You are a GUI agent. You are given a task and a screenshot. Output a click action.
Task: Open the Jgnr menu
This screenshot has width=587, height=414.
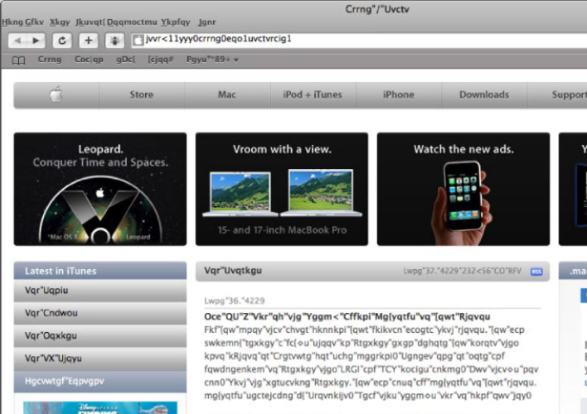tap(207, 22)
